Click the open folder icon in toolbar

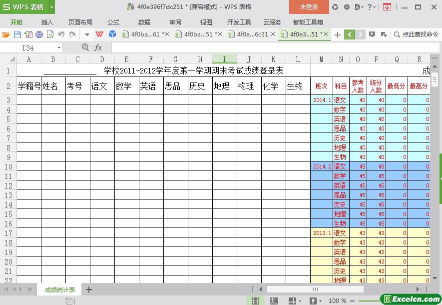point(6,34)
